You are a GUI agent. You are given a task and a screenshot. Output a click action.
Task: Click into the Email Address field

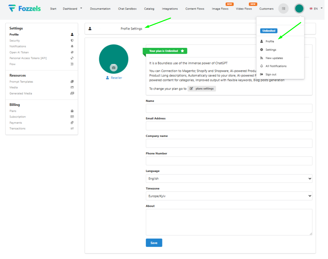[x=229, y=126]
